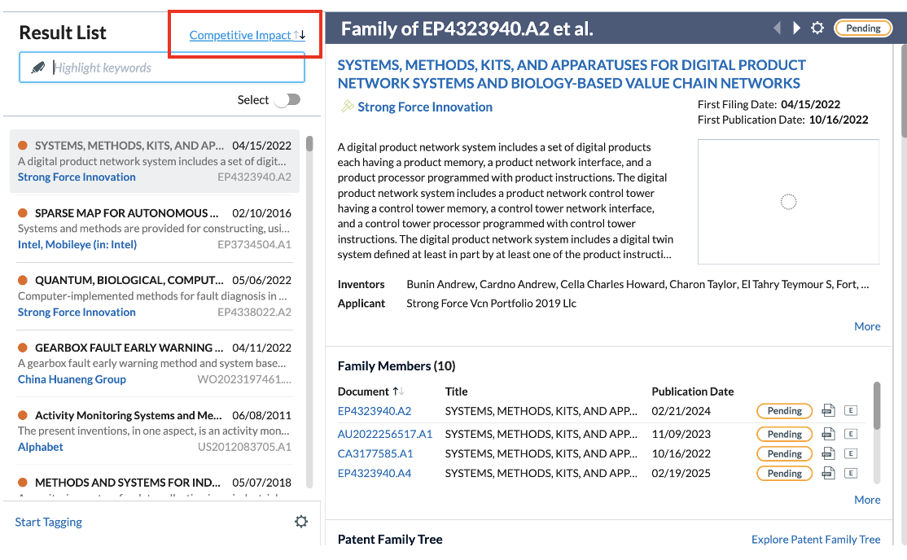Screen dimensions: 907x560
Task: Click Pending badge for EP4323940.A2 row
Action: pyautogui.click(x=784, y=411)
